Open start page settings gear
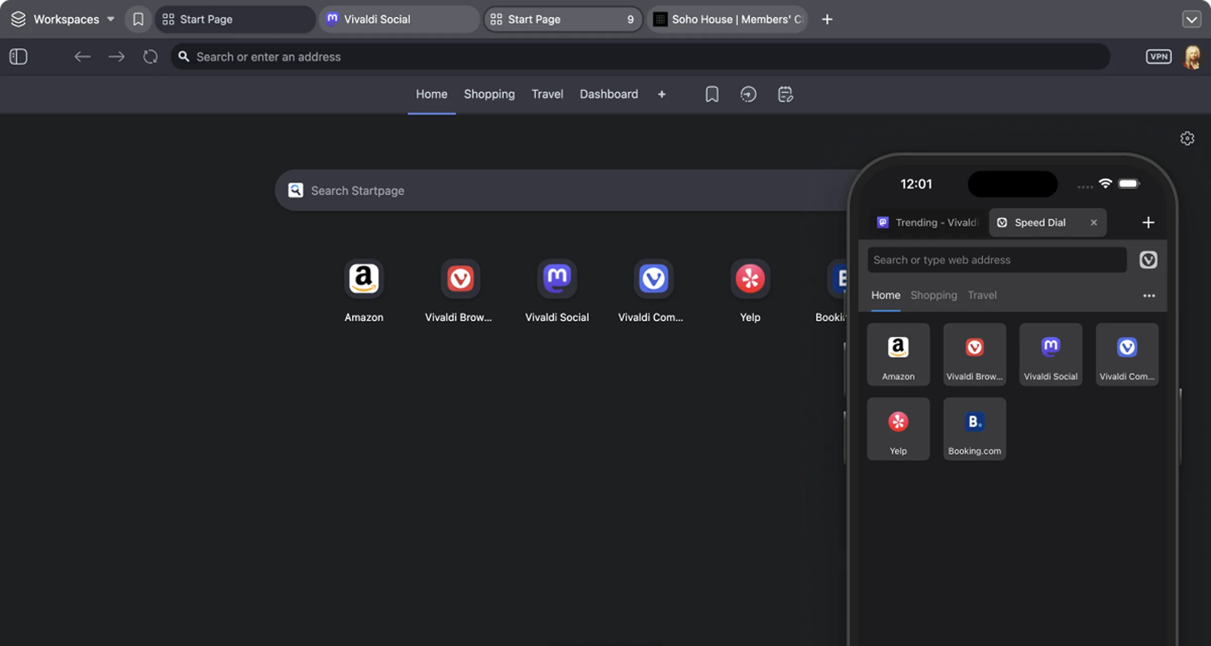Image resolution: width=1211 pixels, height=646 pixels. click(x=1187, y=138)
